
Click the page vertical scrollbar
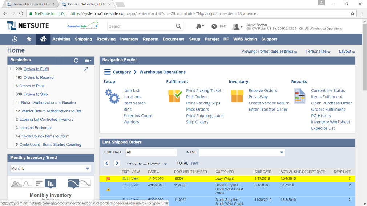(x=365, y=57)
